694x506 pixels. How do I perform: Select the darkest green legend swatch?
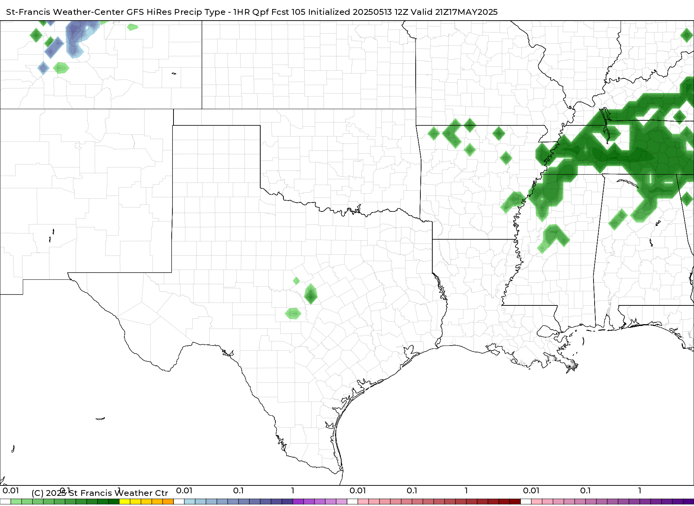tap(114, 502)
